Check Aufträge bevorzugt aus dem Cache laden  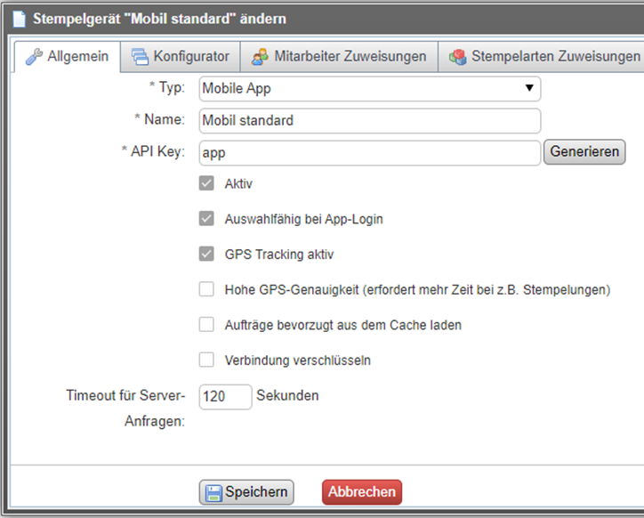206,325
